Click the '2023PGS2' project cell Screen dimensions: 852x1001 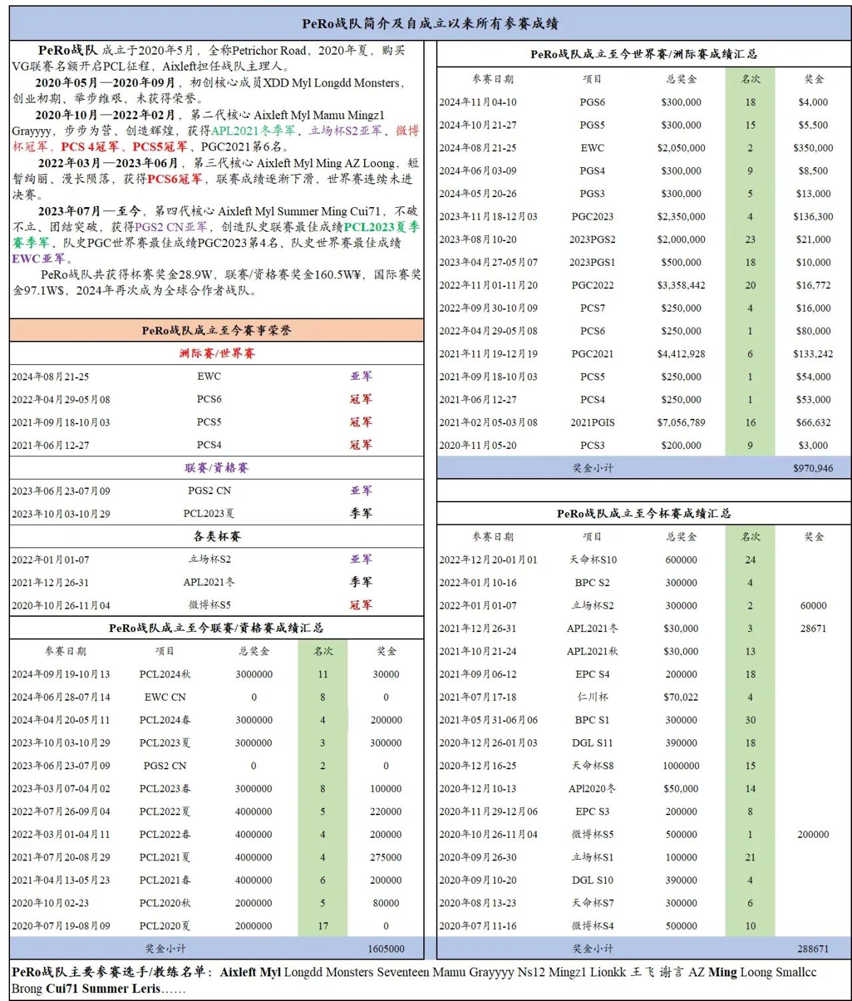pos(592,239)
